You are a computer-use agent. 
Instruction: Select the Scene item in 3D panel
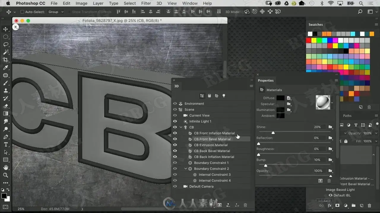(189, 109)
